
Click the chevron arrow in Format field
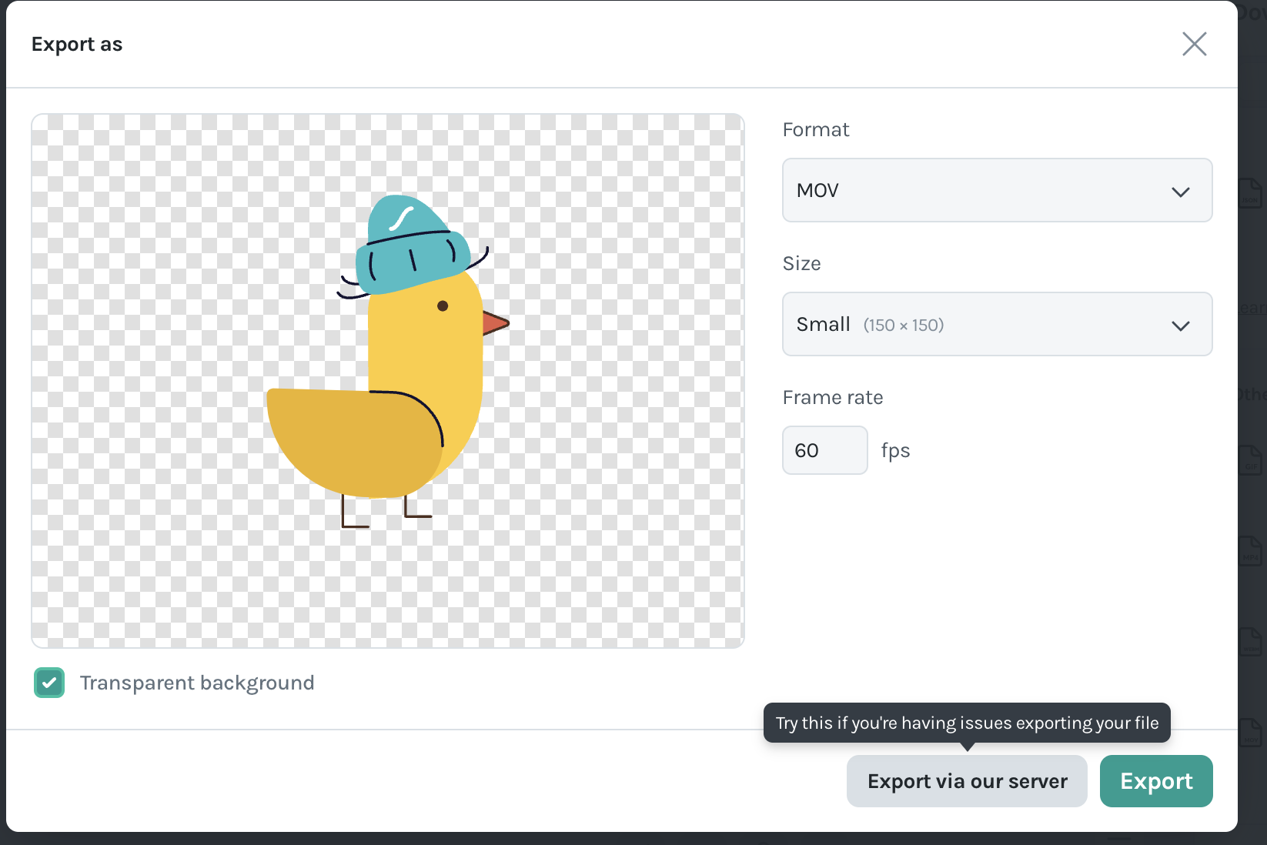(x=1180, y=192)
